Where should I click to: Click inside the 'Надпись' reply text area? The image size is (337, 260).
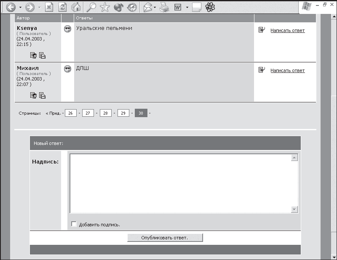coord(181,183)
